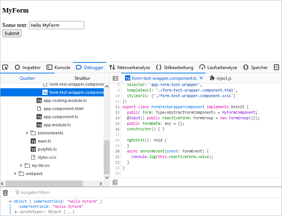Clear console output with the trash icon
The width and height of the screenshot is (282, 216).
(x=5, y=192)
